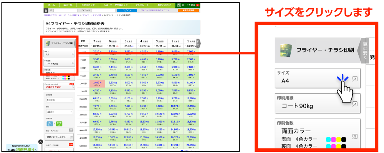The height and width of the screenshot is (153, 384).
Task: Click the grey arrow tab right of the 1営業日 column
Action: (x=199, y=43)
